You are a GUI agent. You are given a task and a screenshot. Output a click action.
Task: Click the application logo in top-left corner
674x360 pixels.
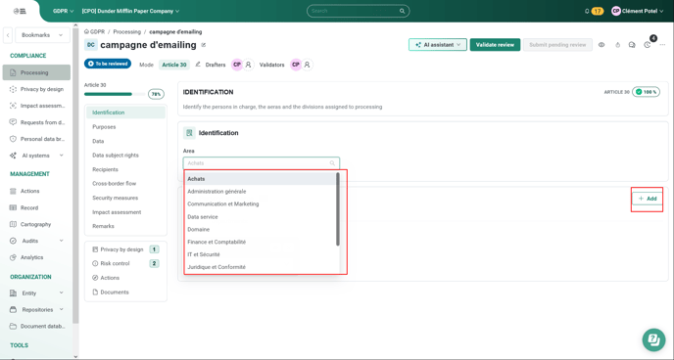click(x=20, y=11)
